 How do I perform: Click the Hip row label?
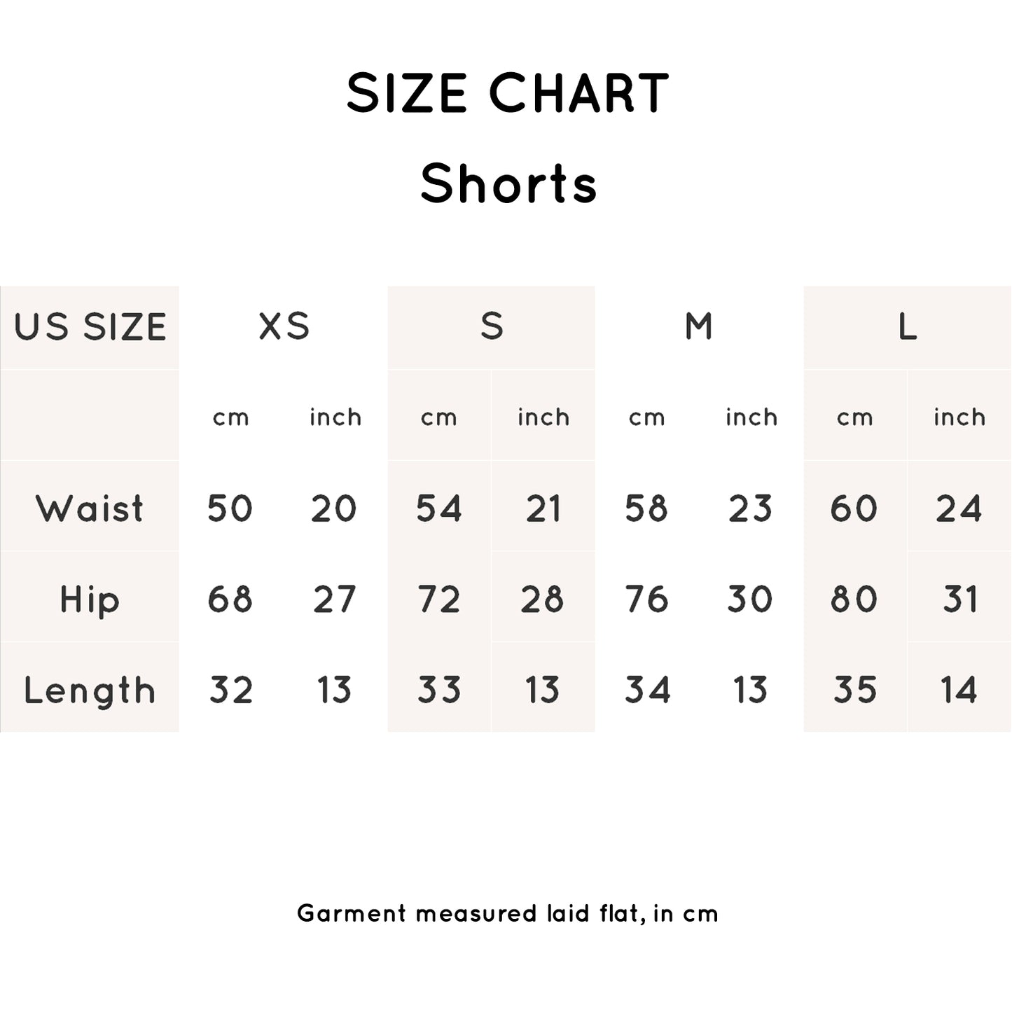tap(90, 599)
